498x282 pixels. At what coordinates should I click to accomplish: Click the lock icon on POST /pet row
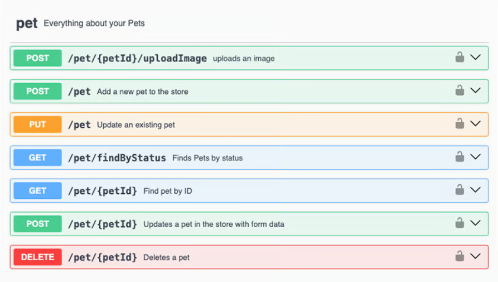(460, 90)
